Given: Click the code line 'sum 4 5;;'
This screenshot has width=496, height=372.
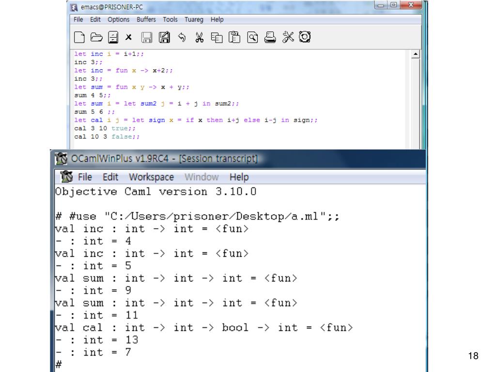Looking at the screenshot, I should click(93, 95).
